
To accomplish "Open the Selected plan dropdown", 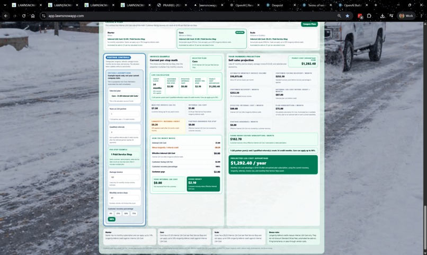I will coord(124,96).
